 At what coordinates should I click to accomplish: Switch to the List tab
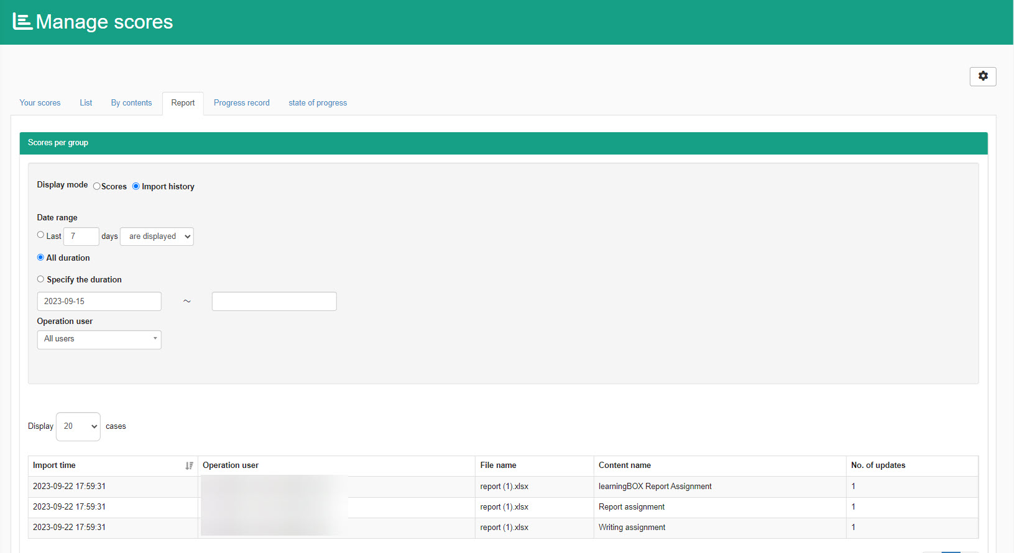click(x=86, y=103)
